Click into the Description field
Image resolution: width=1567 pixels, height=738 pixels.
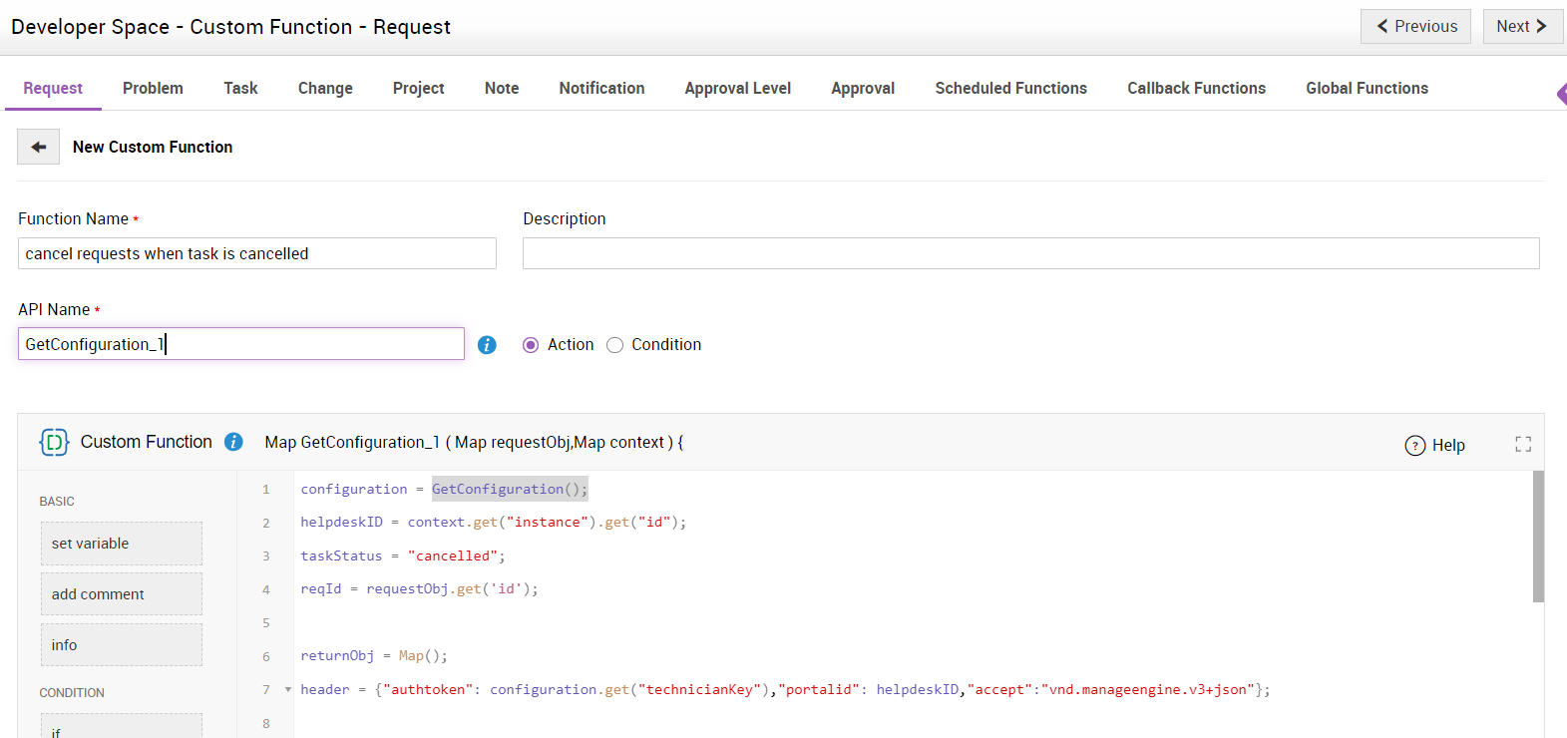tap(1030, 253)
